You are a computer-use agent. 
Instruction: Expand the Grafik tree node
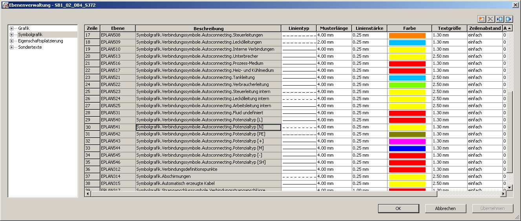[x=12, y=28]
